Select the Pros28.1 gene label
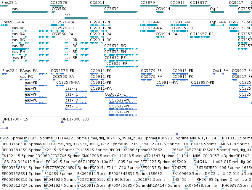 coord(9,3)
